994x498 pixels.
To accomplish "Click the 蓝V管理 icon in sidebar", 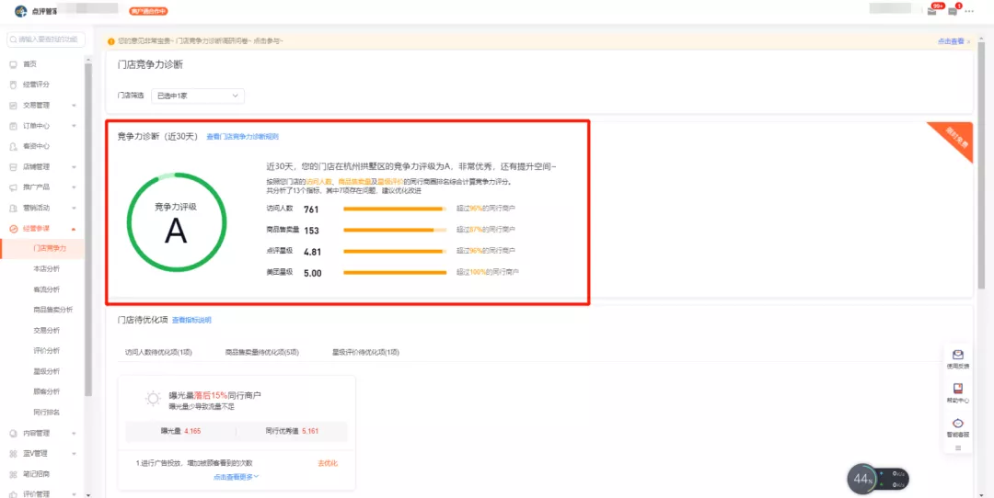I will pos(13,454).
